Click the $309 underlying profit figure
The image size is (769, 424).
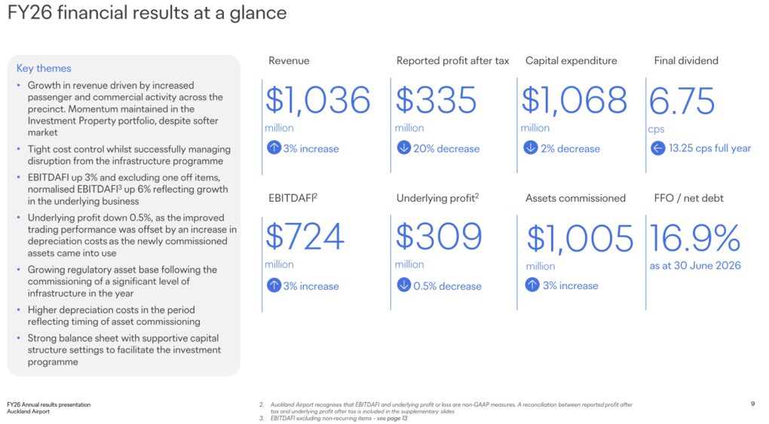pyautogui.click(x=439, y=236)
